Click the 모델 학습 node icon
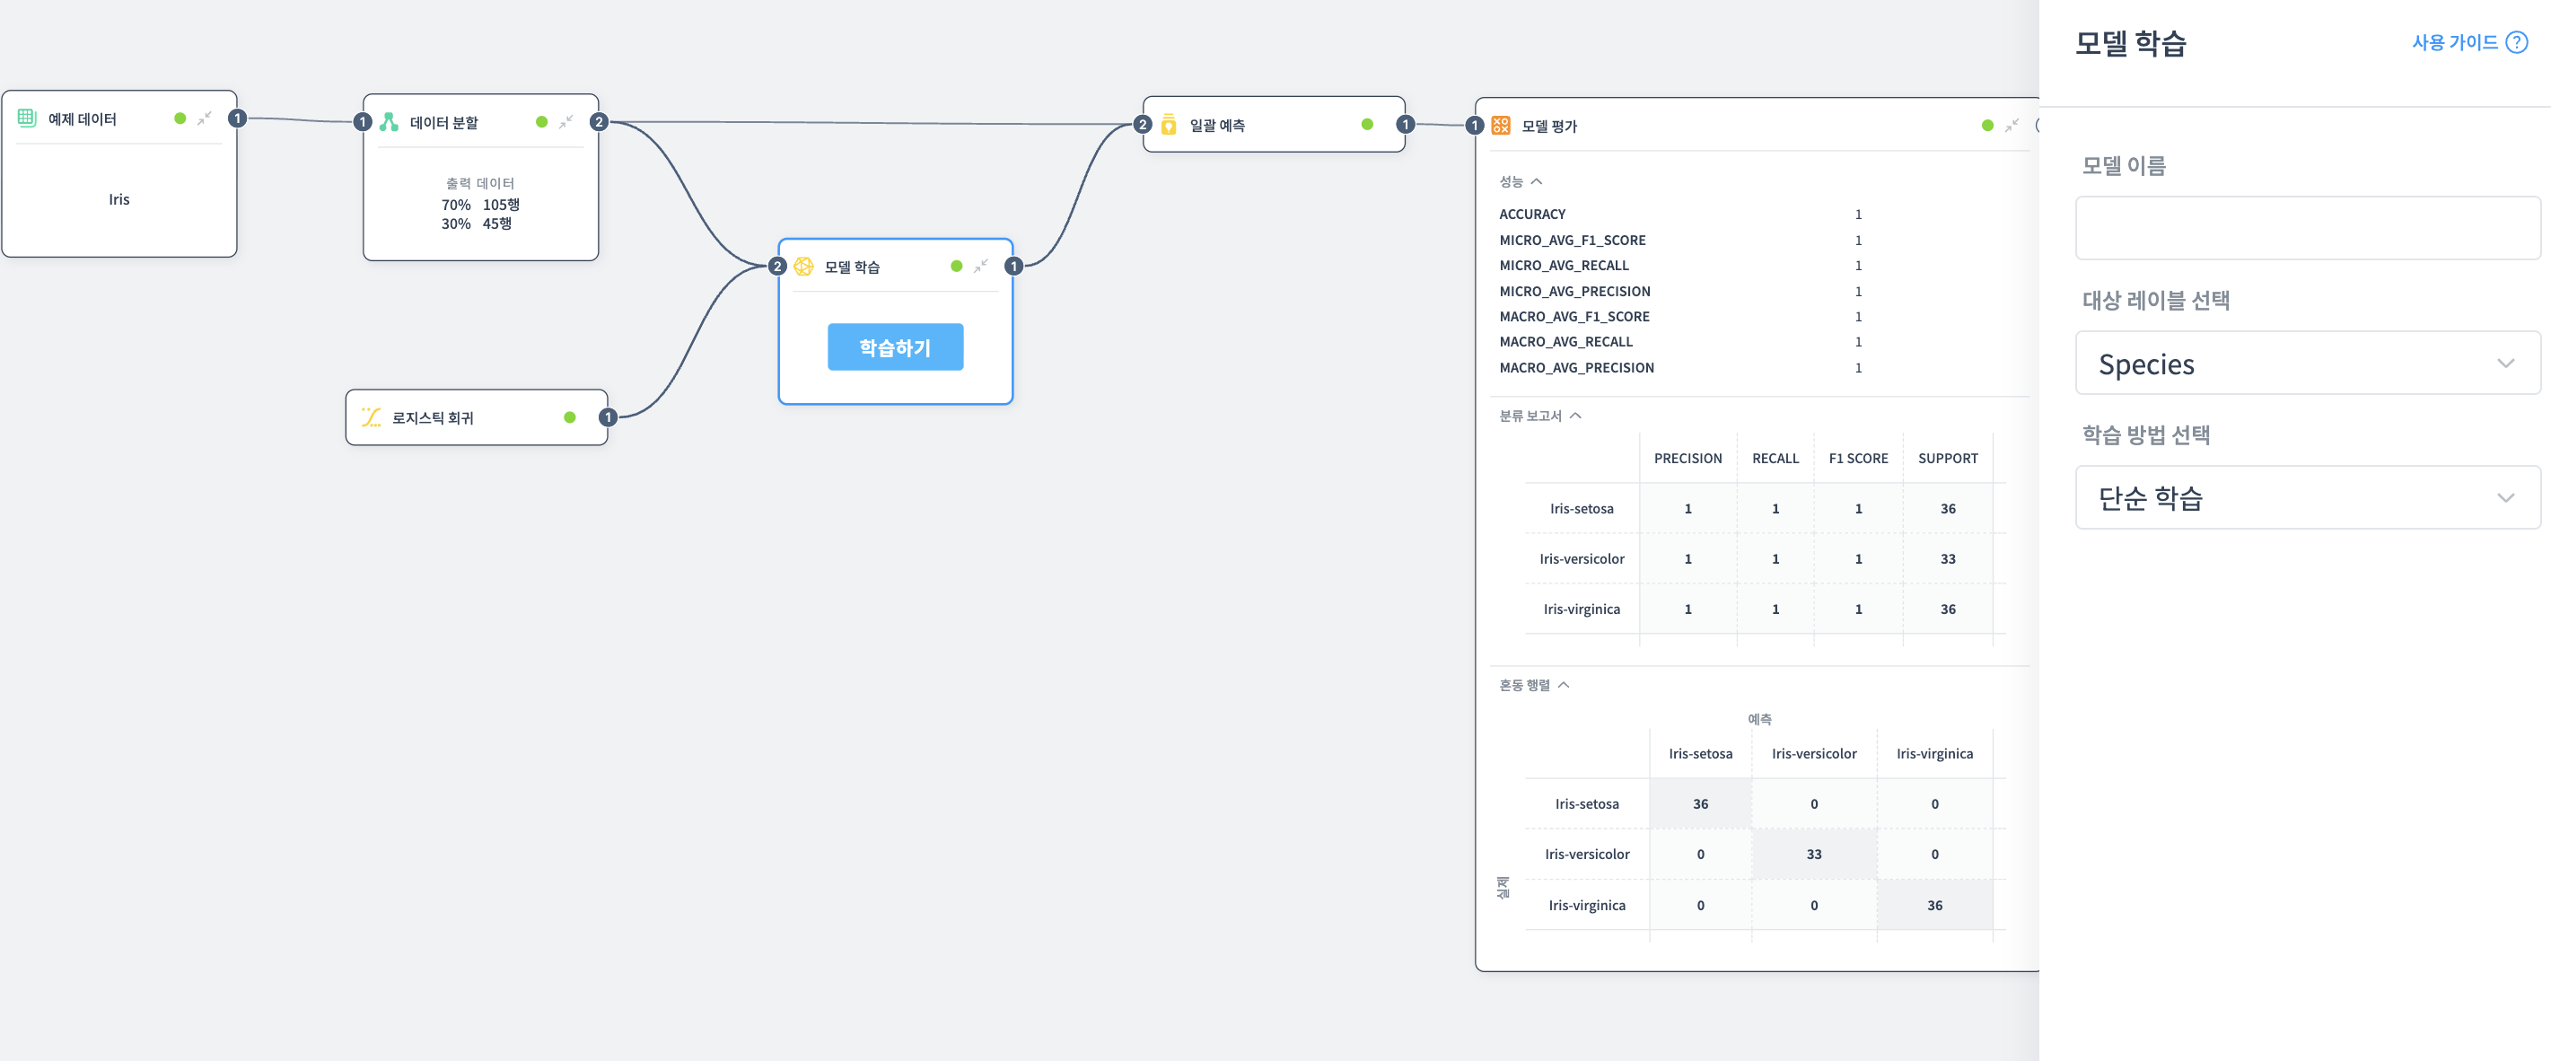 (804, 267)
